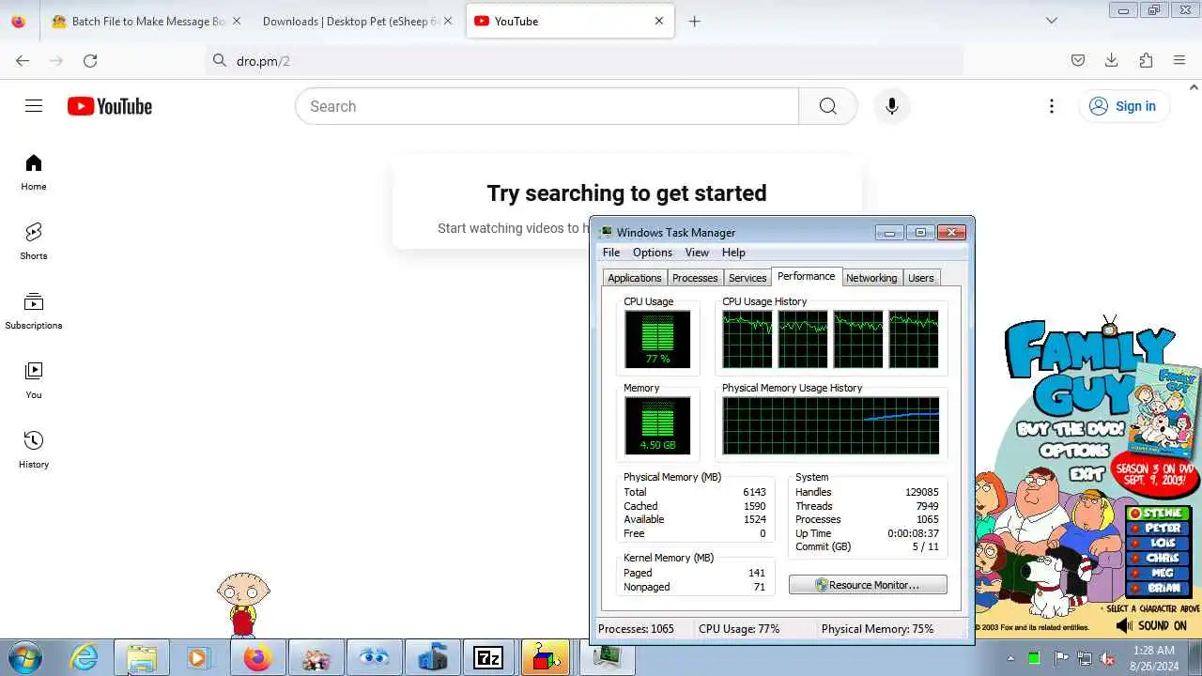
Task: Open the Task Manager Options menu
Action: pyautogui.click(x=653, y=253)
